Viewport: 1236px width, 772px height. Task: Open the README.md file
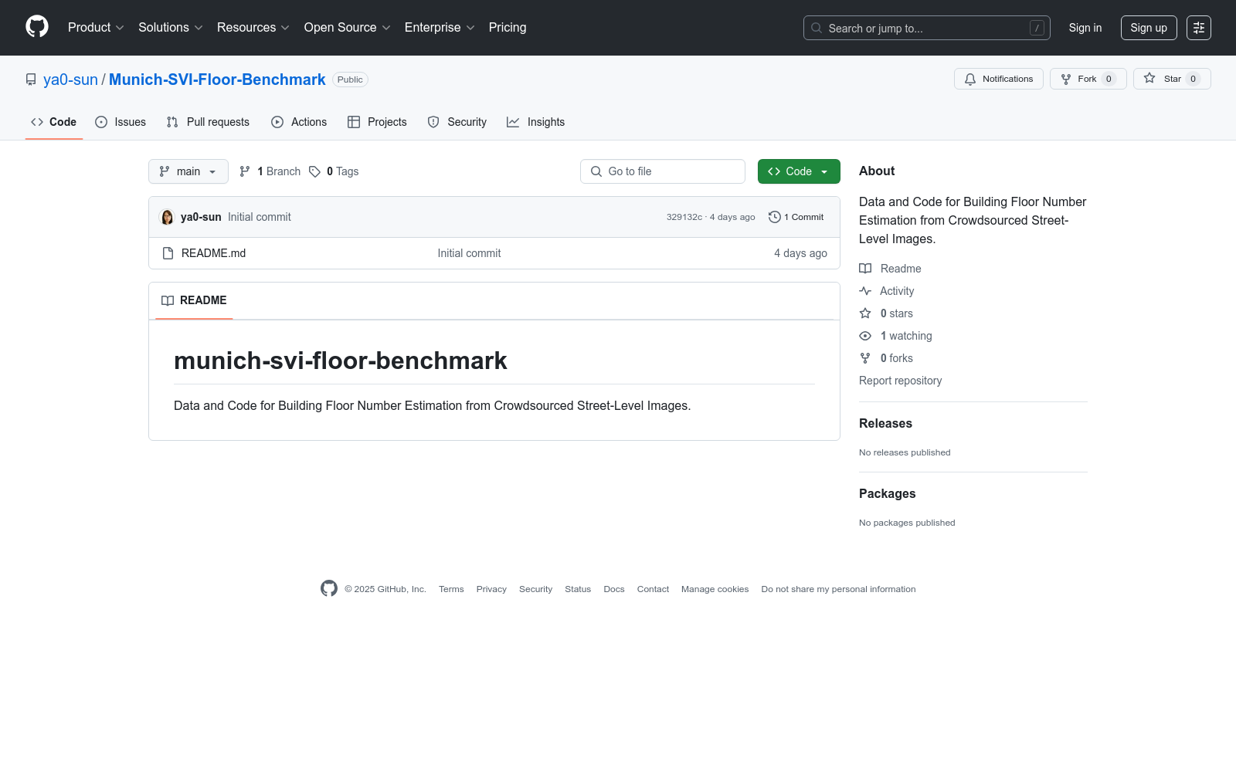(213, 253)
